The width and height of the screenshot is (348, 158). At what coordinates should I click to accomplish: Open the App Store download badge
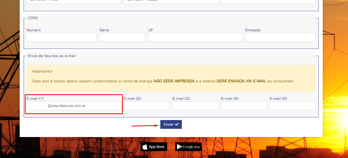pyautogui.click(x=154, y=147)
